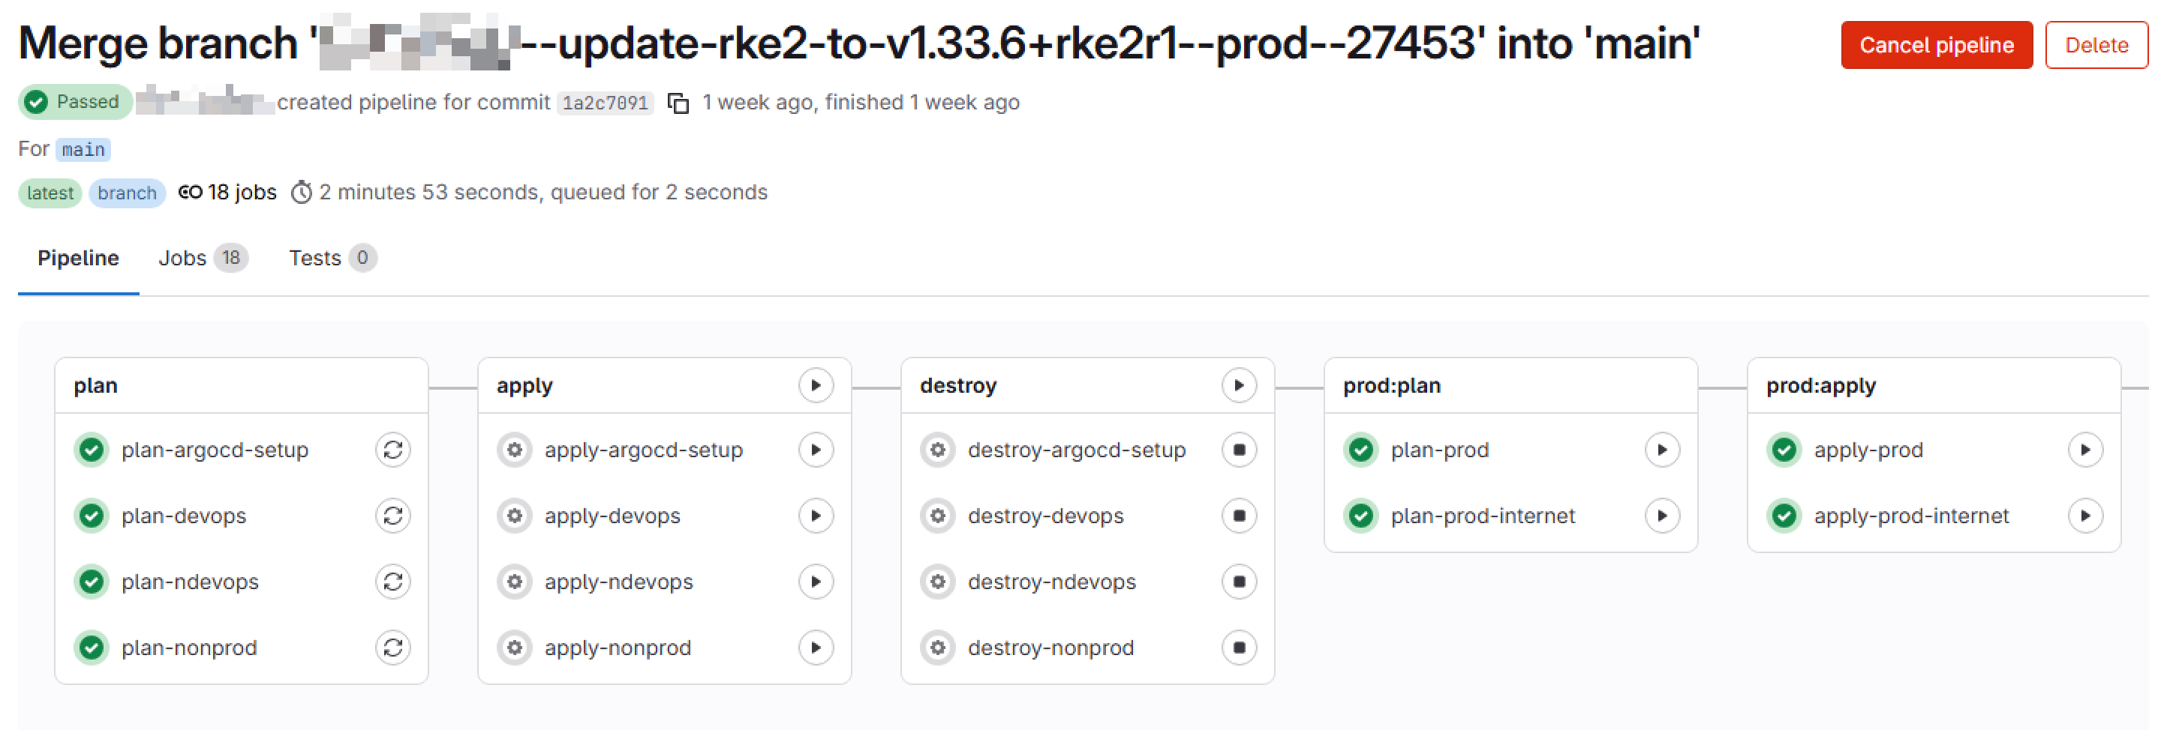Screen dimensions: 2161x730
Task: Open the main branch link
Action: (x=83, y=149)
